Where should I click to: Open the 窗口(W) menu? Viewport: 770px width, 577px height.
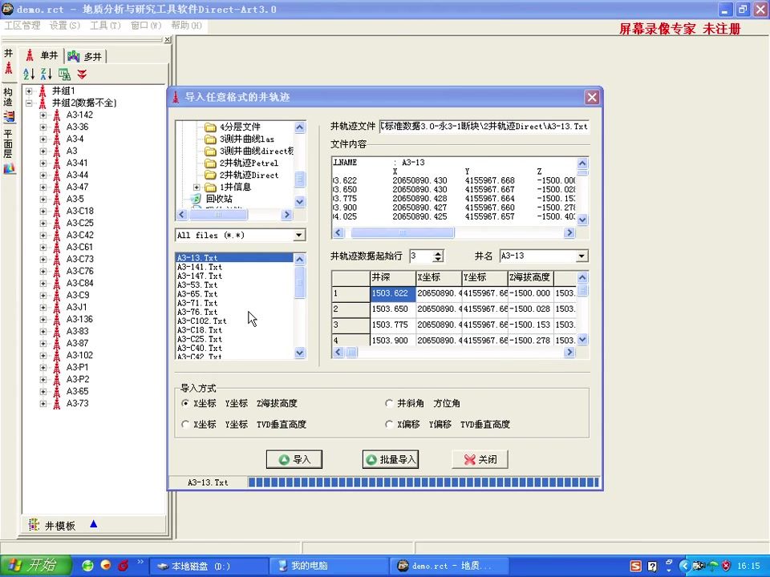coord(146,26)
